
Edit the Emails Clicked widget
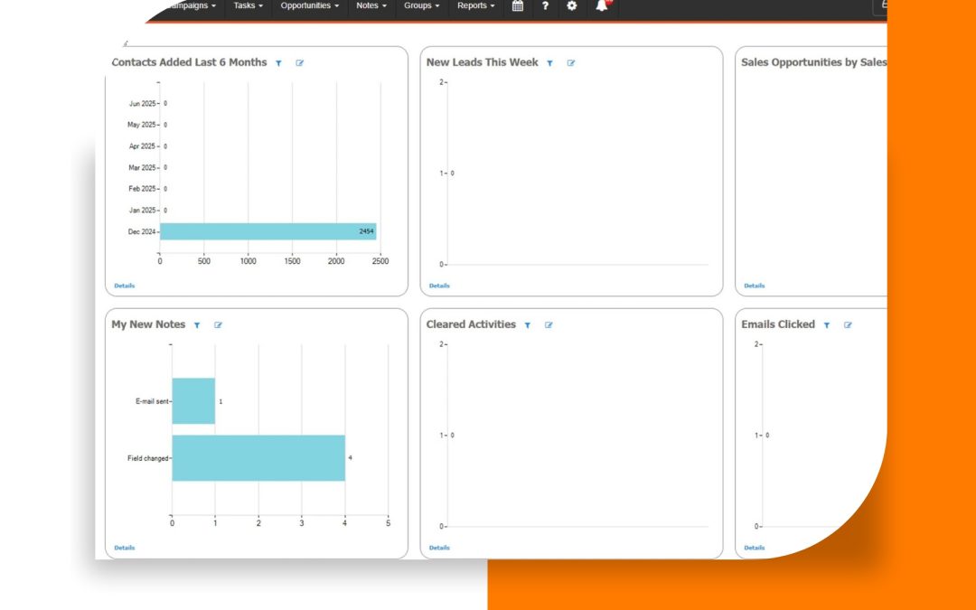coord(849,325)
